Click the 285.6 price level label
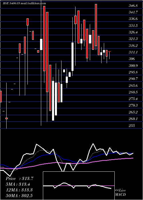The width and height of the screenshot is (143, 200). point(133,85)
